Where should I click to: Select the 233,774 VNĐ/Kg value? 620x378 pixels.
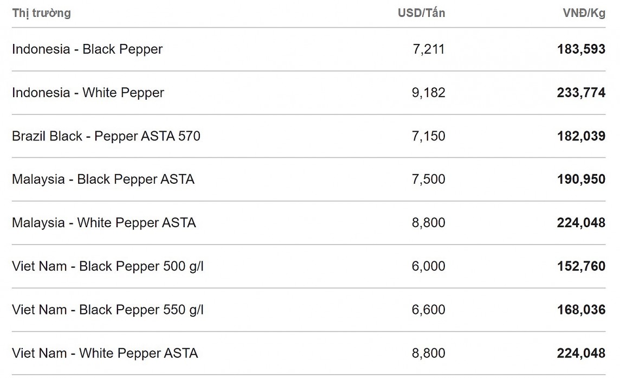coord(581,93)
